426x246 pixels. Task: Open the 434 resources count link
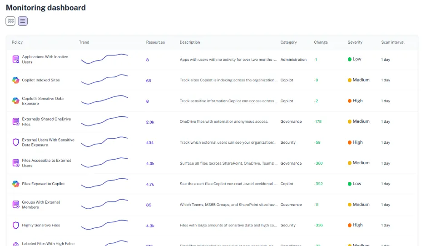[149, 143]
